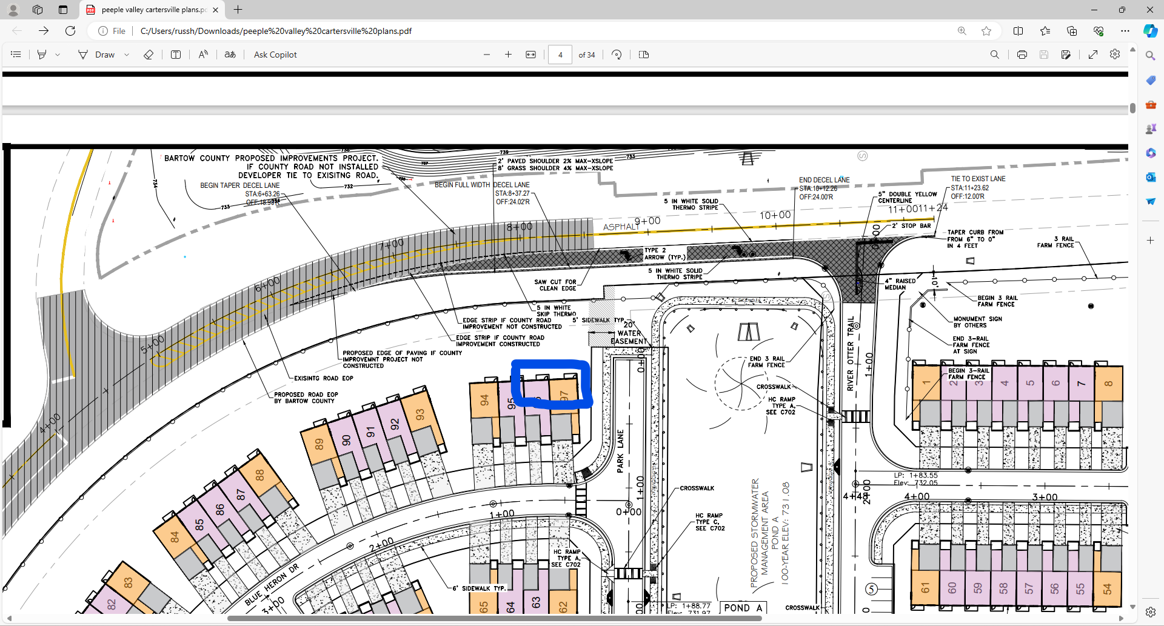Open sidebar Games icon
Image resolution: width=1164 pixels, height=626 pixels.
pos(1151,128)
